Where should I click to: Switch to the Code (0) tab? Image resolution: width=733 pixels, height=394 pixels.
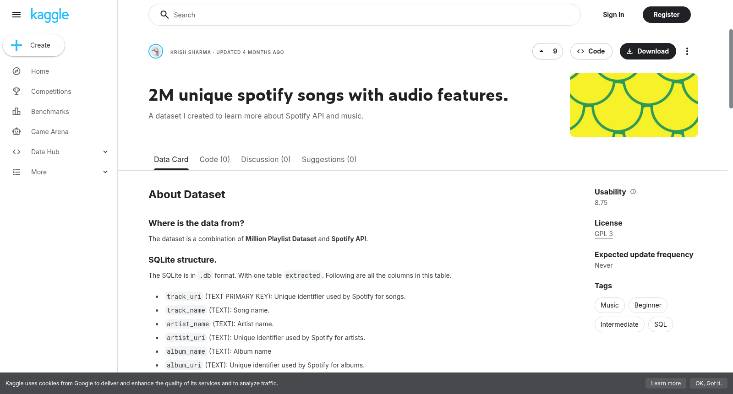(x=214, y=159)
